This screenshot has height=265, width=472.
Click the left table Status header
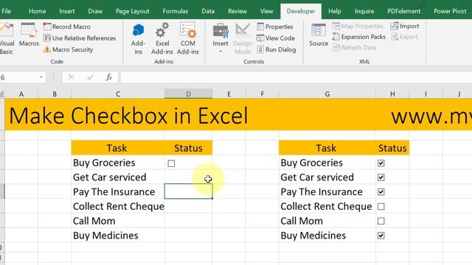point(188,148)
